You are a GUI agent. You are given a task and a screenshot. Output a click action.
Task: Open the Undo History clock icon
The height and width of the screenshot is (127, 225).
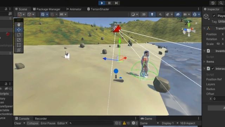pos(213,3)
